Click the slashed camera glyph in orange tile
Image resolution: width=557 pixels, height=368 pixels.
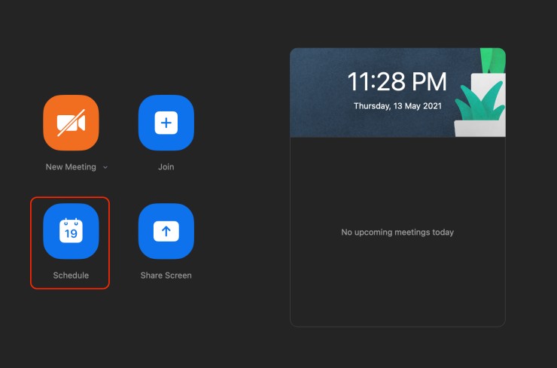coord(71,123)
